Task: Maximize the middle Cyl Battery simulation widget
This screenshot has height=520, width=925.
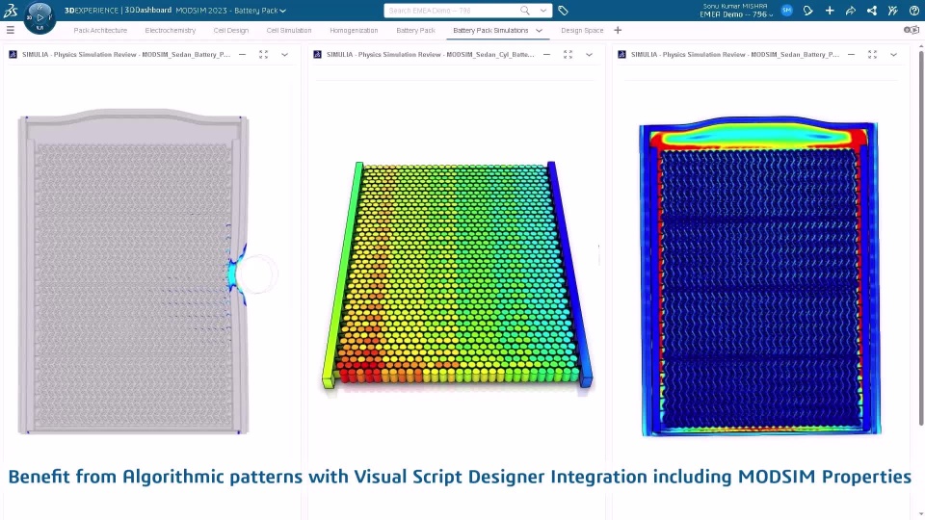Action: 568,54
